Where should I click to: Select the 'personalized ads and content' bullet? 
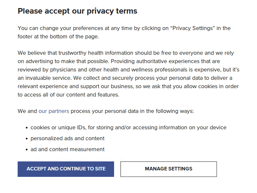click(68, 138)
